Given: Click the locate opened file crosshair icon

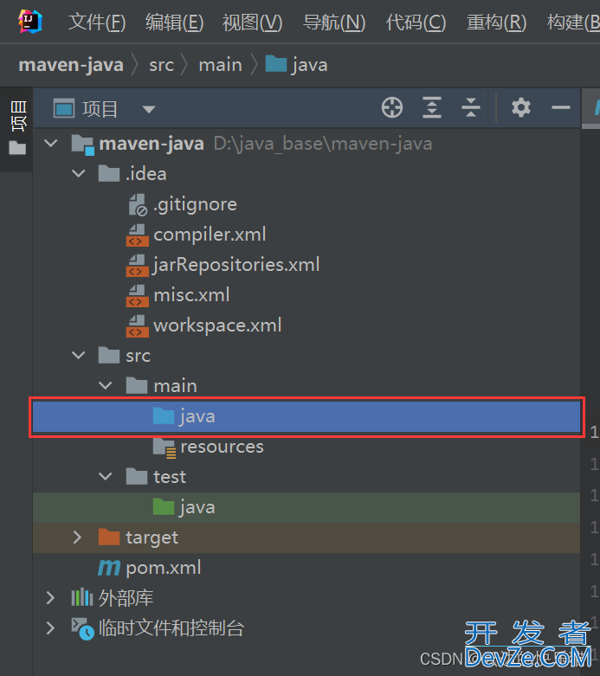Looking at the screenshot, I should [392, 107].
